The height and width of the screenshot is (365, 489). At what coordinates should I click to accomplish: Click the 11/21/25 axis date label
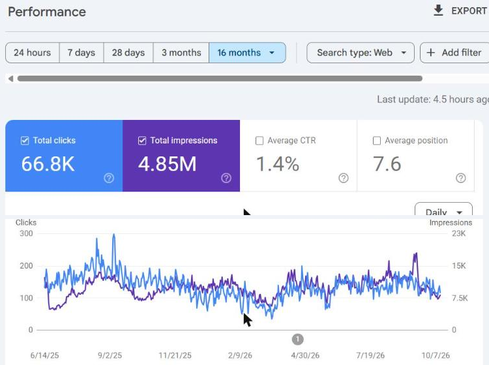175,355
